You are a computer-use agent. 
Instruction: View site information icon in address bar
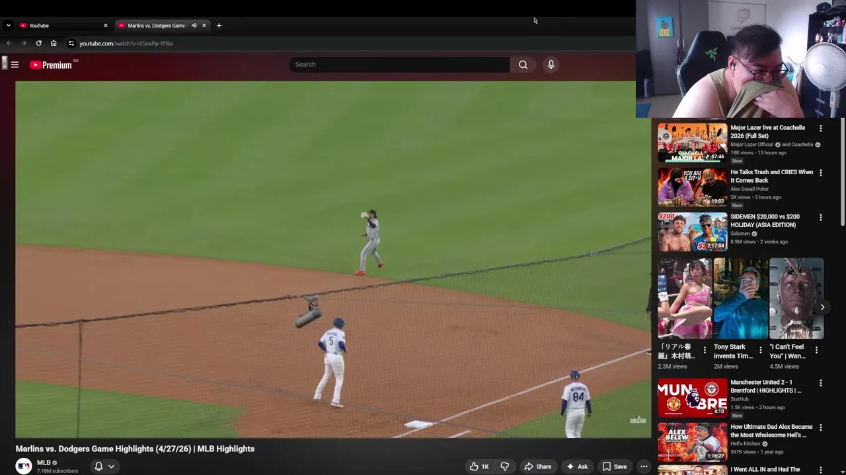(71, 44)
